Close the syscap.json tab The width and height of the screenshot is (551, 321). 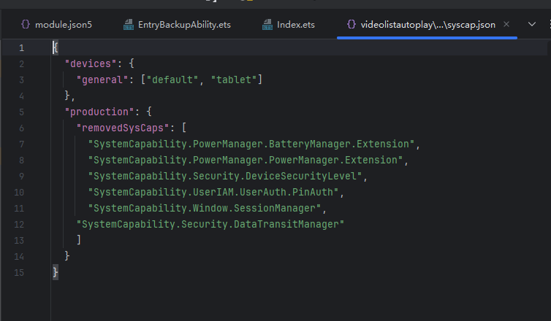pos(506,24)
